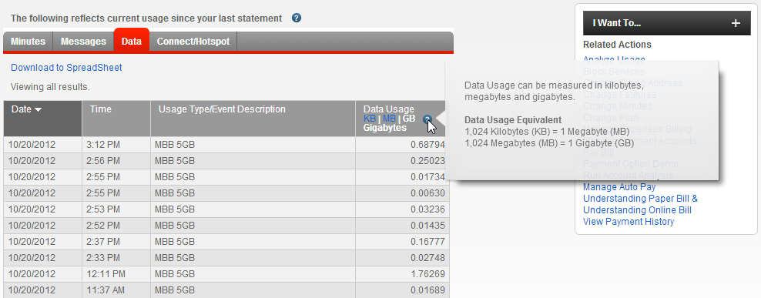
Task: Open Manage Auto Pay link
Action: [619, 187]
